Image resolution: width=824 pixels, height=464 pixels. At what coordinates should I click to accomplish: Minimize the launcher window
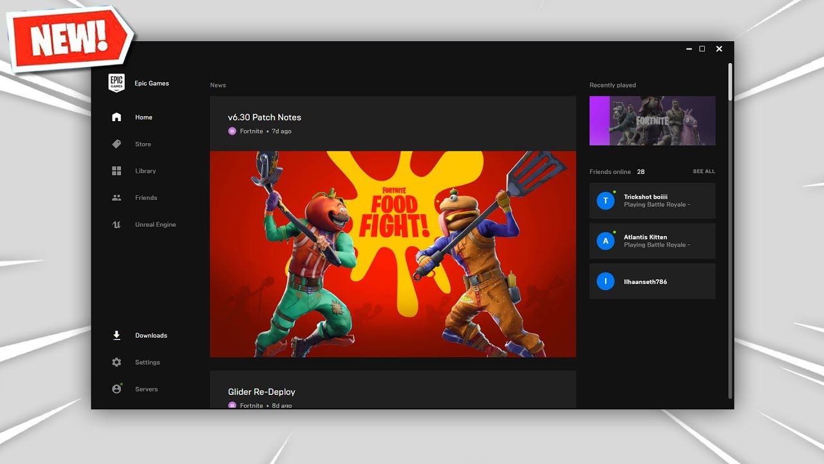click(x=689, y=49)
